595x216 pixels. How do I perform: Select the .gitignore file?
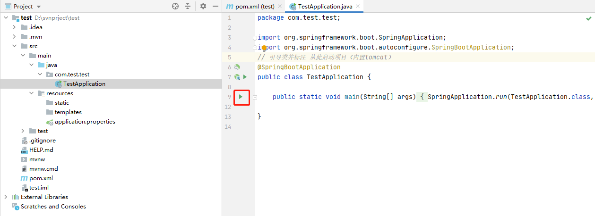(x=42, y=141)
